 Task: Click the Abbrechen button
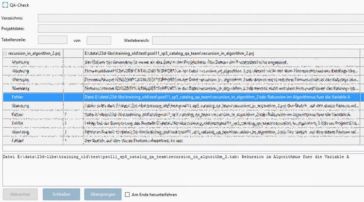(x=20, y=194)
